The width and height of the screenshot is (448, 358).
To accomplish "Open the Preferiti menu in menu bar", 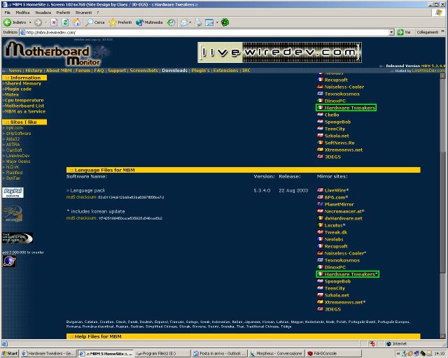I will tap(63, 13).
